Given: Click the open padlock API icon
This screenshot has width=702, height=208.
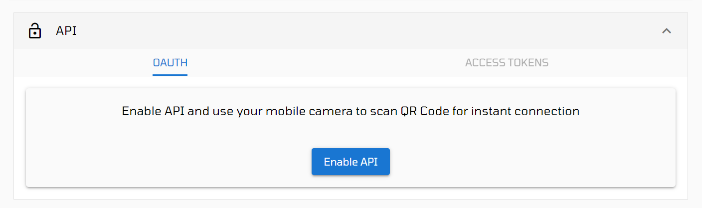Looking at the screenshot, I should click(x=34, y=31).
